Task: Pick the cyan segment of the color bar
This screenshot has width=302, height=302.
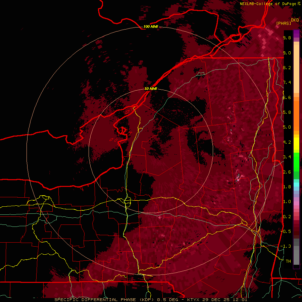Action: [x=296, y=185]
